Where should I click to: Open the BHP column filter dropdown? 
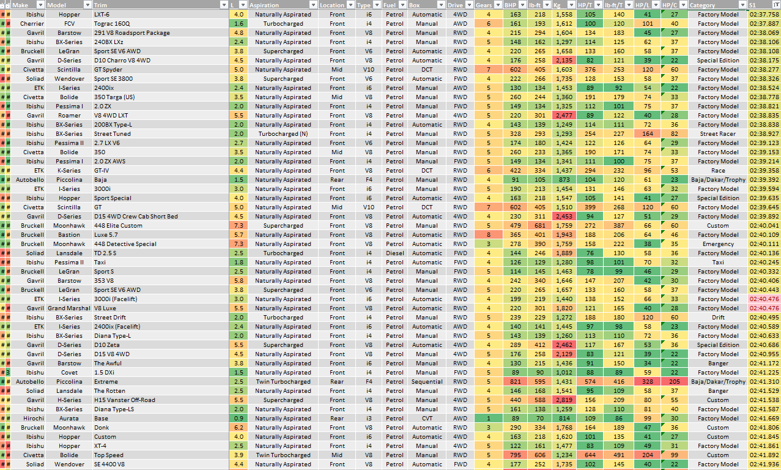tap(523, 5)
